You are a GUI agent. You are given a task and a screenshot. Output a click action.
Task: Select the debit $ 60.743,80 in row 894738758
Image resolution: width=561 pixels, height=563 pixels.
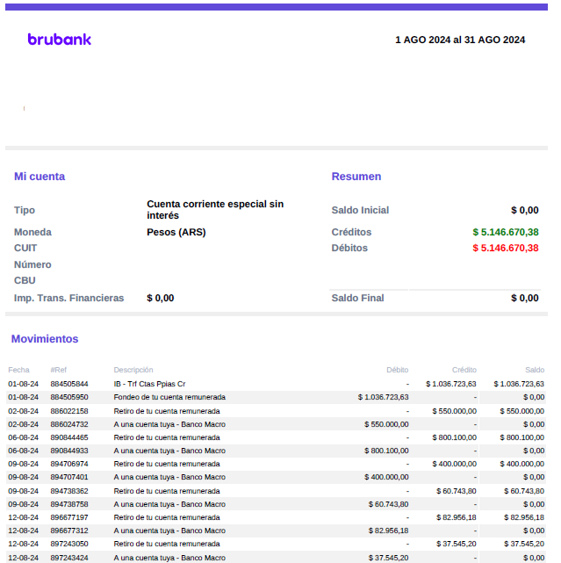pyautogui.click(x=389, y=504)
